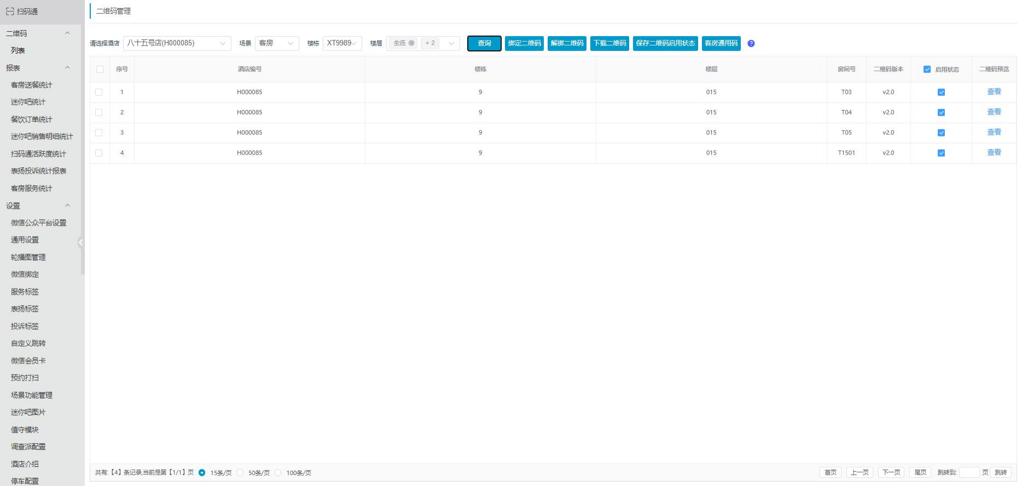
Task: Check the select-all checkbox in table header
Action: click(x=100, y=69)
